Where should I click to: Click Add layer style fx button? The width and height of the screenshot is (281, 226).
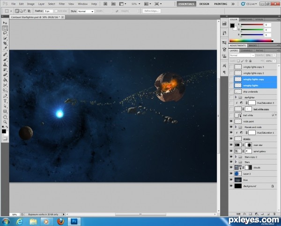tap(244, 214)
